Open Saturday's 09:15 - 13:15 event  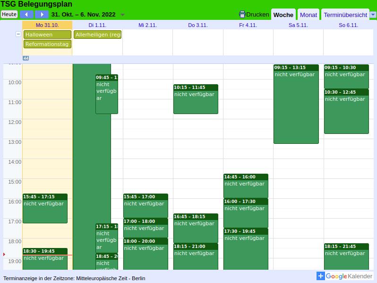(296, 104)
